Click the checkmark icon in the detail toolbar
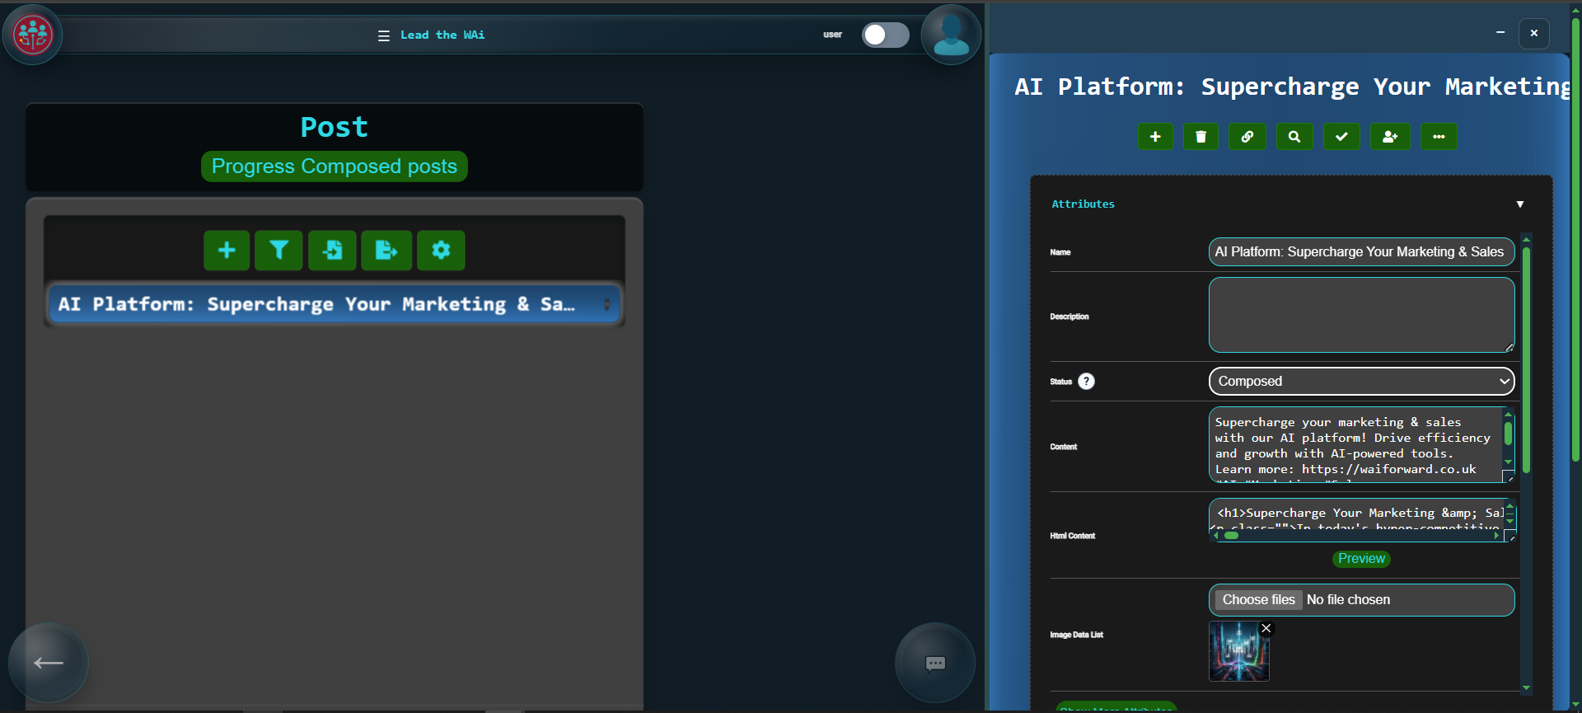This screenshot has width=1582, height=713. 1341,137
